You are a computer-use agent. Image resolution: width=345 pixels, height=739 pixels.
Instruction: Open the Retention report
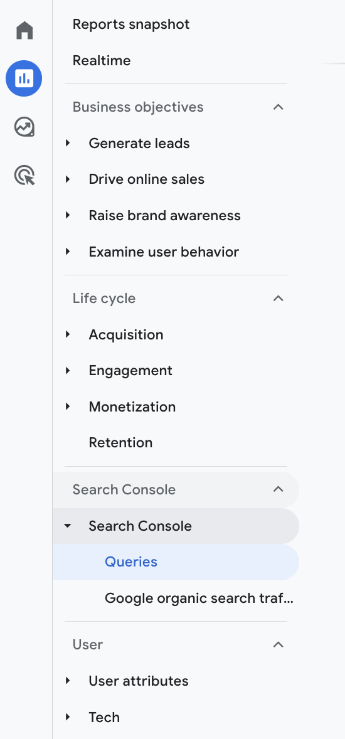pos(120,442)
